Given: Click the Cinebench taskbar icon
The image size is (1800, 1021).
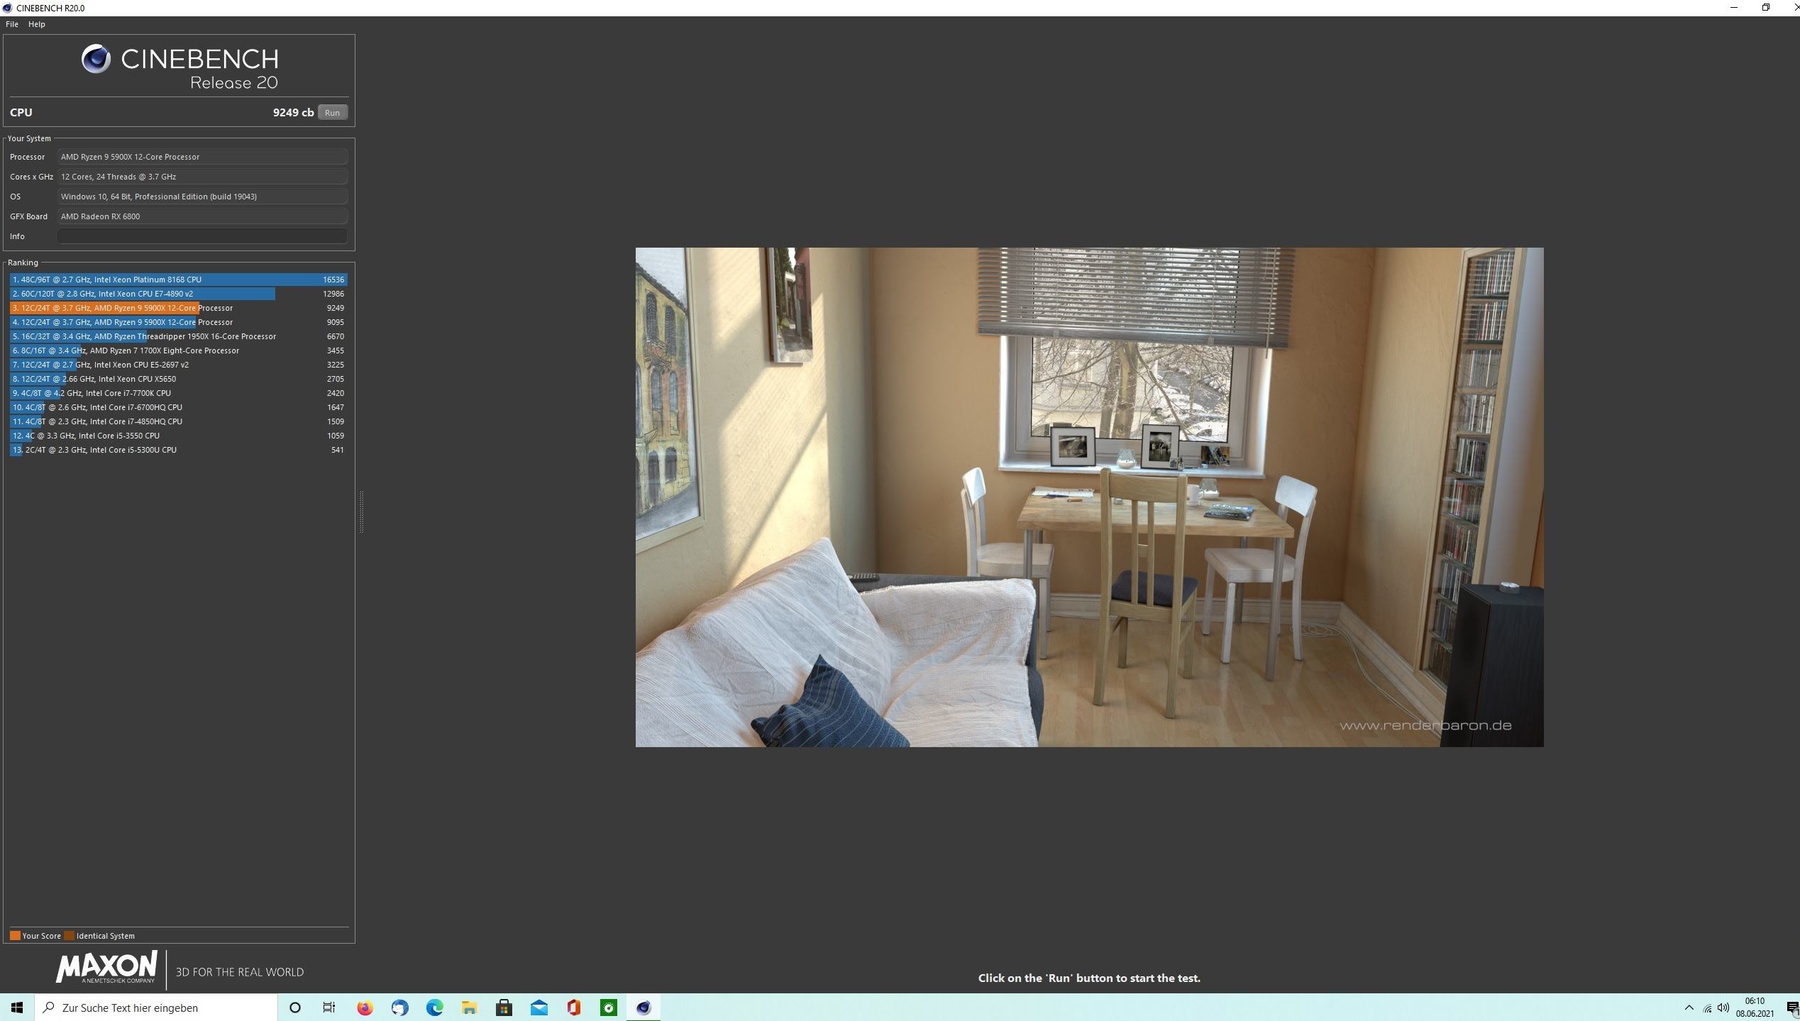Looking at the screenshot, I should (643, 1008).
